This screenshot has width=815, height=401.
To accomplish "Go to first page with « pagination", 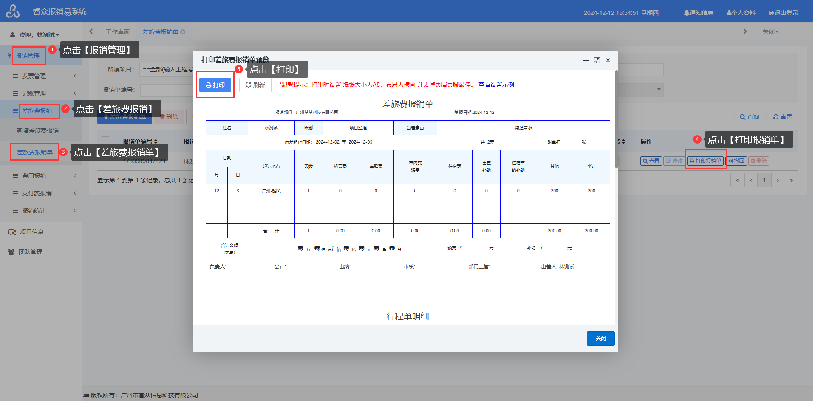I will pos(738,180).
